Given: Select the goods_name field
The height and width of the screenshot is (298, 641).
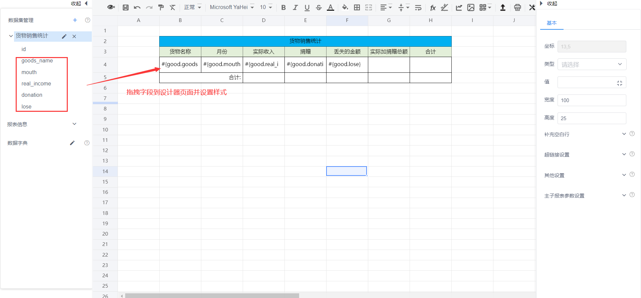Looking at the screenshot, I should pos(37,61).
